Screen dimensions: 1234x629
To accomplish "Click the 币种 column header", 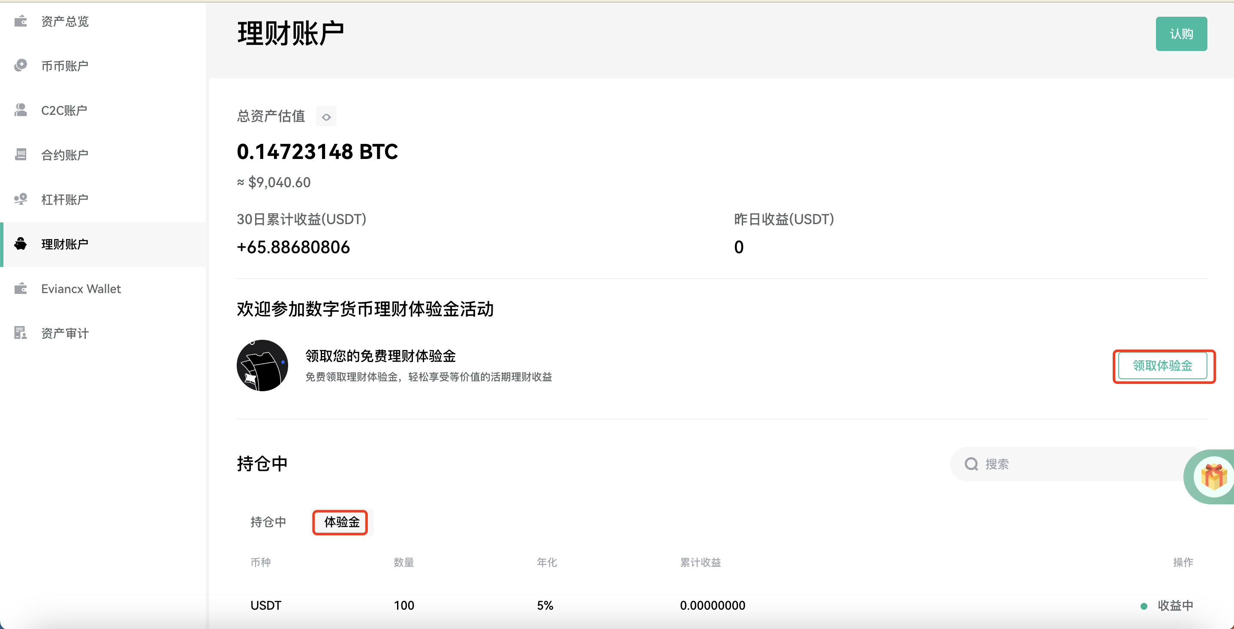I will click(x=261, y=563).
